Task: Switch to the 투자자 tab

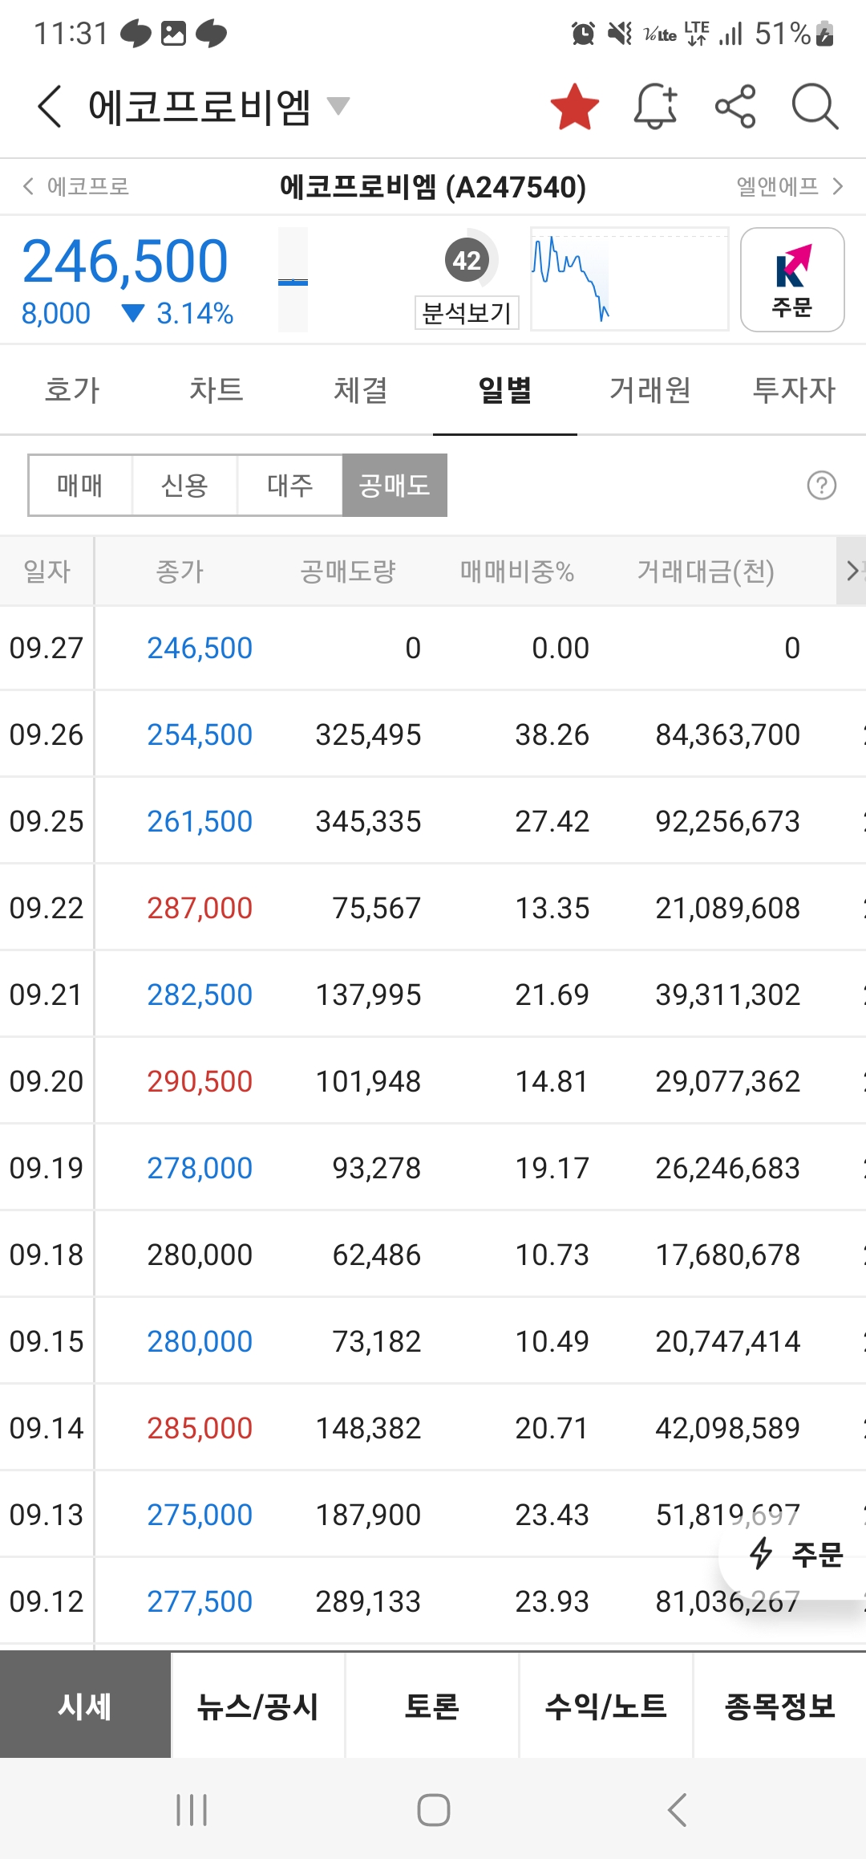Action: [794, 390]
